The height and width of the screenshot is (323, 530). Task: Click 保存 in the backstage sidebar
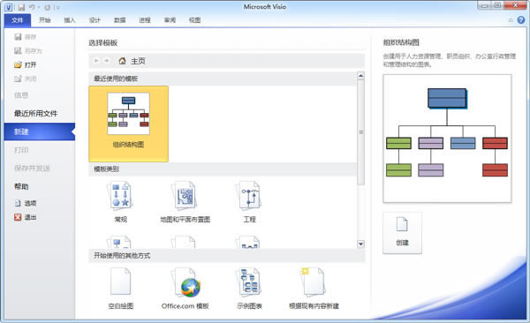coord(26,37)
